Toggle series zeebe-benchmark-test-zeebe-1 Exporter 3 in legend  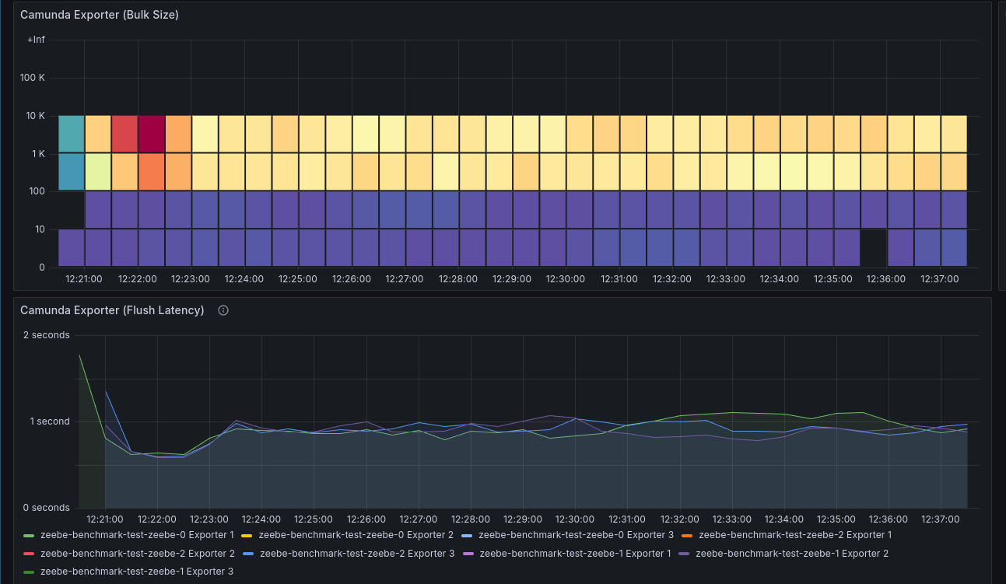(x=137, y=572)
